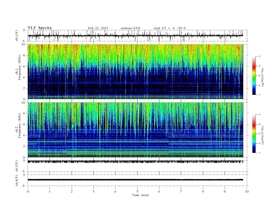Click the "-3" value on ch.1 colorbar

[259, 57]
